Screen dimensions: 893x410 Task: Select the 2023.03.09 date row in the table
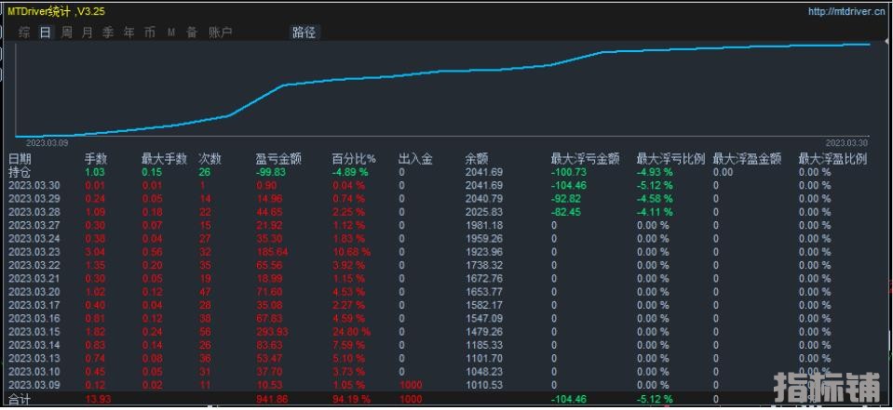(x=34, y=385)
